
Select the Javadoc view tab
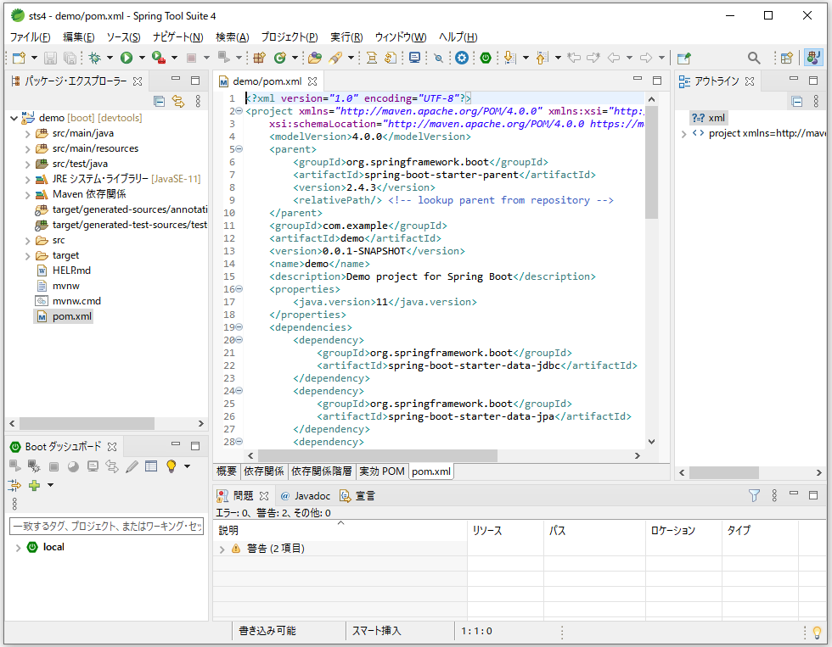point(306,495)
